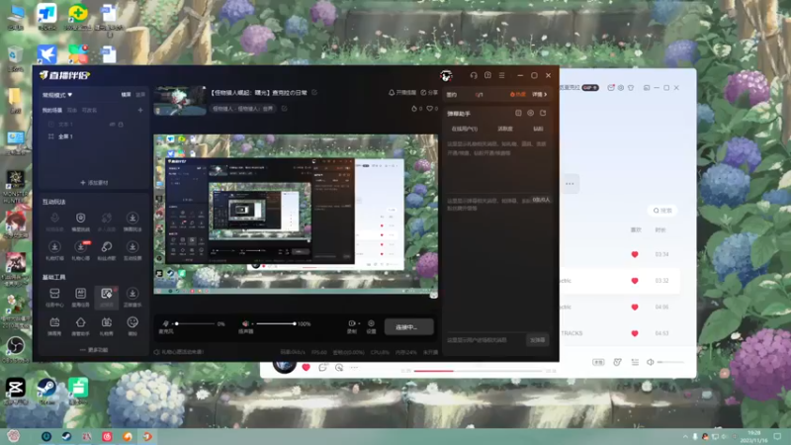Open the house-shaped 房管助手 tool
Image resolution: width=791 pixels, height=445 pixels.
pos(80,325)
